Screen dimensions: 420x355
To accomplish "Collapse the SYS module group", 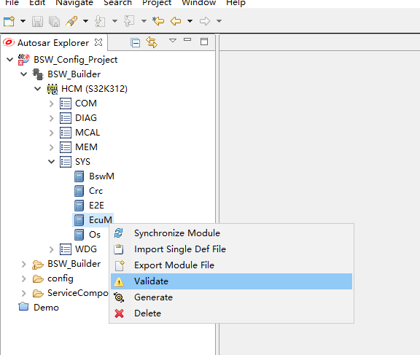I will pos(52,162).
